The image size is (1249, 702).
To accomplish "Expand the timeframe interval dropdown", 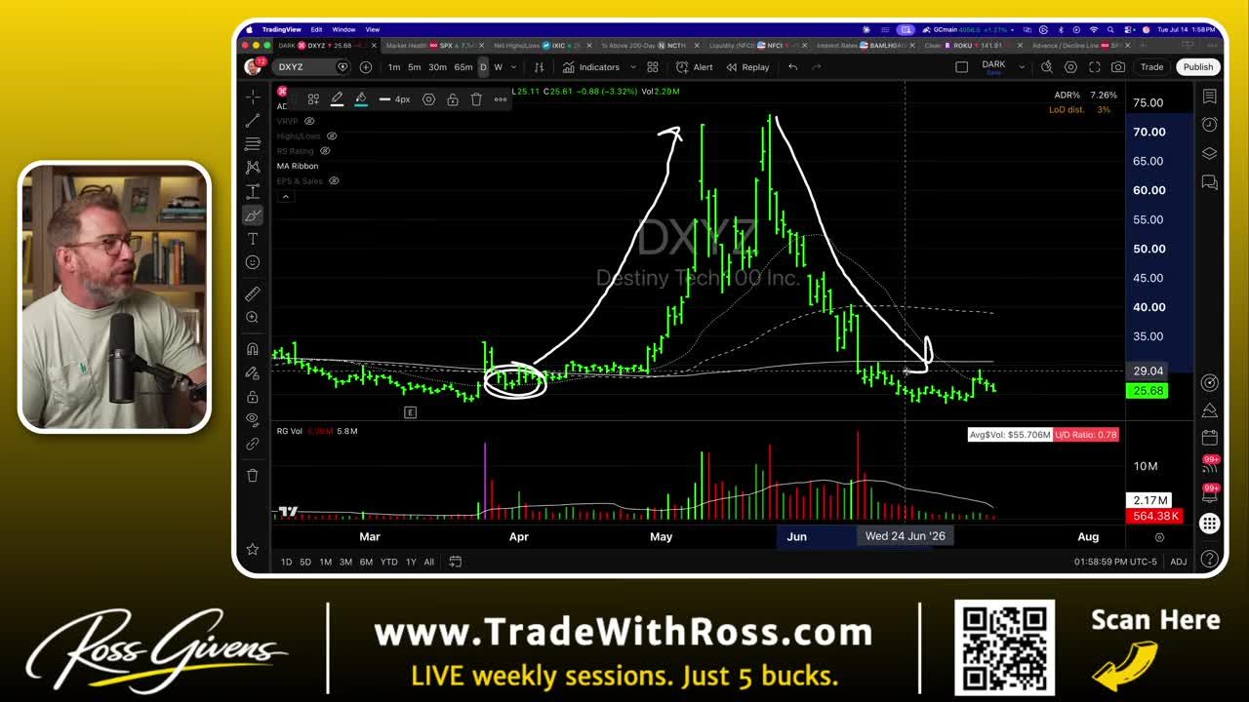I will pos(513,67).
